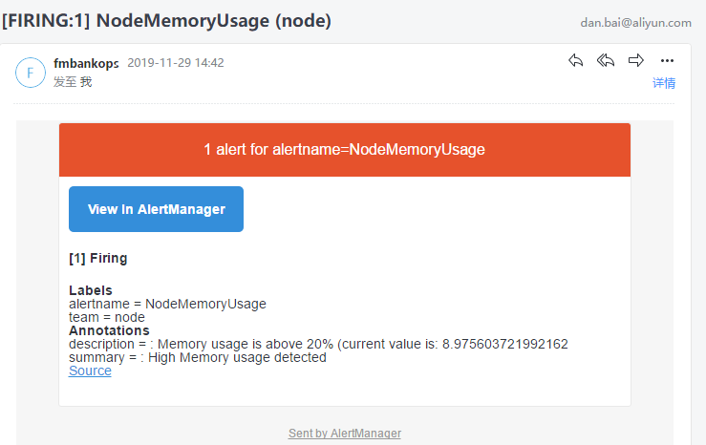Click the Labels section heading
This screenshot has height=445, width=706.
pos(91,290)
